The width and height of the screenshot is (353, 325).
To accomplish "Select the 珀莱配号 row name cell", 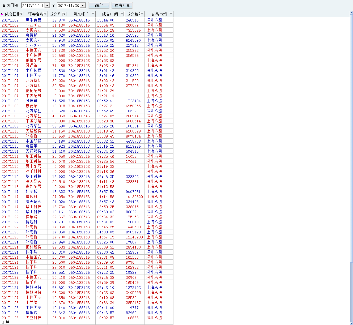I will pos(33,61).
